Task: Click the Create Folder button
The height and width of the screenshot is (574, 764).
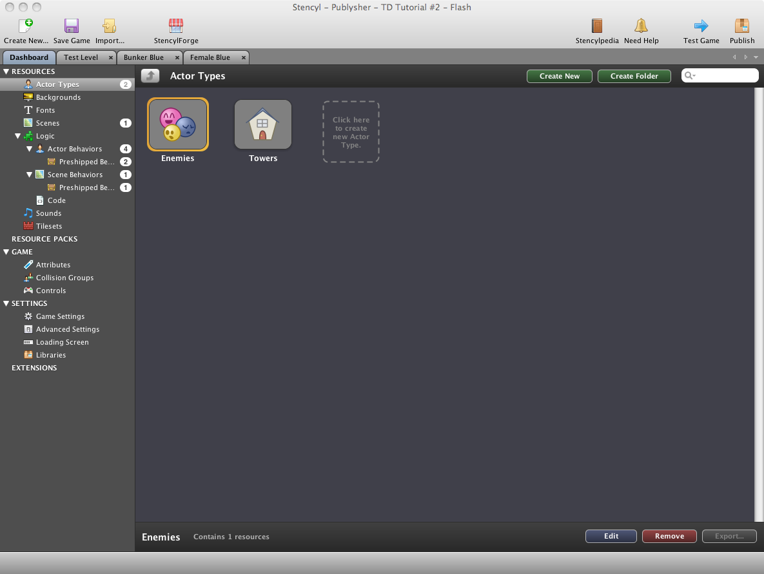Action: 634,76
